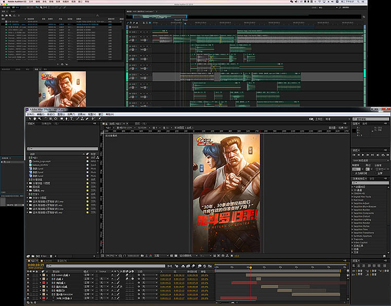The image size is (391, 306).
Task: Click the Brainstorm icon in timeline header
Action: tap(200, 266)
